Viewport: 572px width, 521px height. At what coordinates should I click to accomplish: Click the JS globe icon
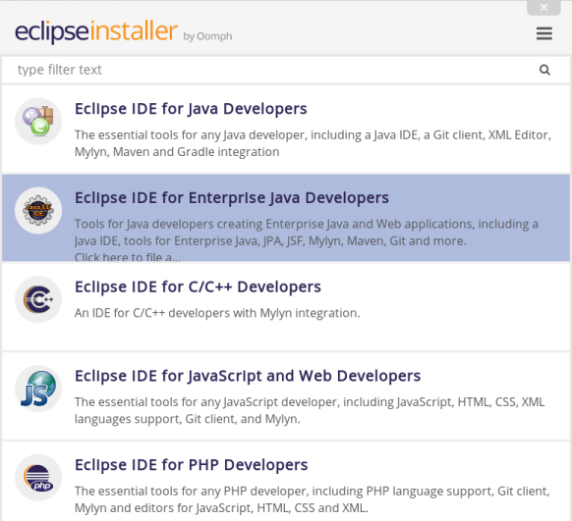coord(38,389)
